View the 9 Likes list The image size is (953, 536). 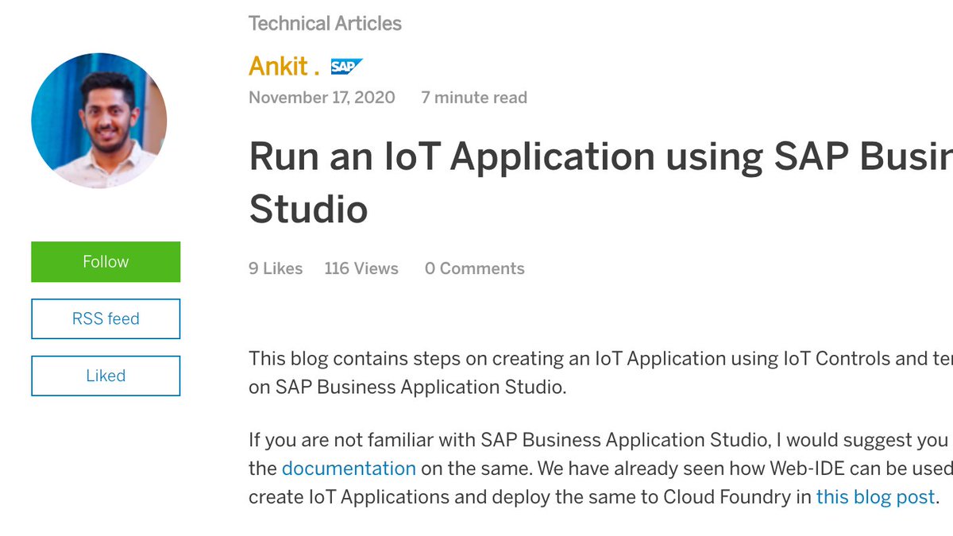(275, 268)
